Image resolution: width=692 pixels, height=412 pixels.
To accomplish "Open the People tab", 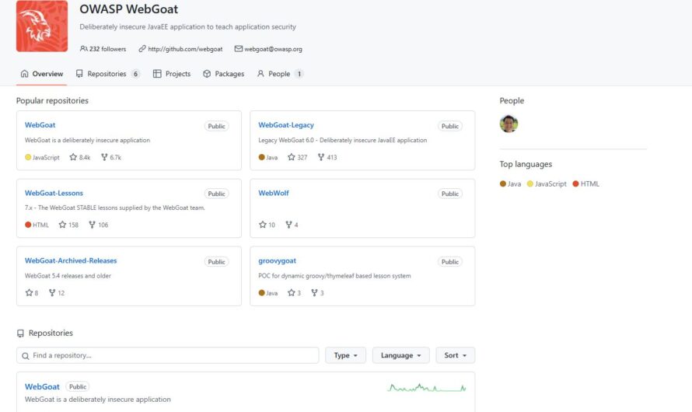I will point(280,74).
